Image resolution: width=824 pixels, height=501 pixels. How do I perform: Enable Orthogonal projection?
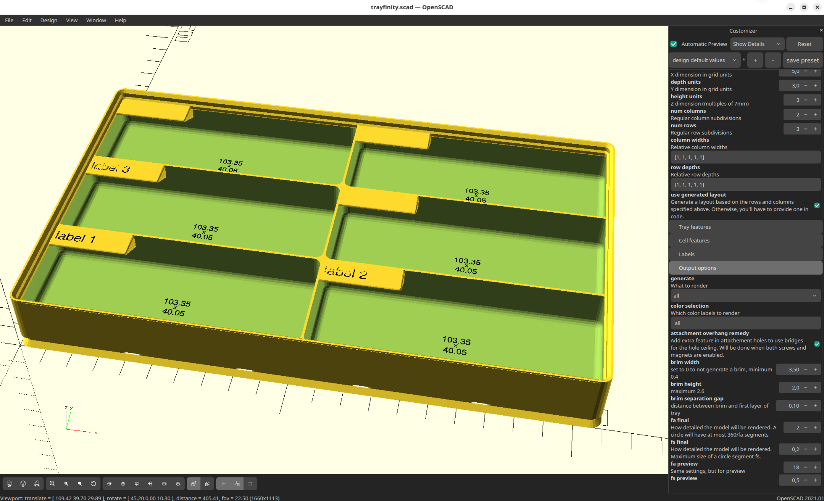tap(207, 484)
